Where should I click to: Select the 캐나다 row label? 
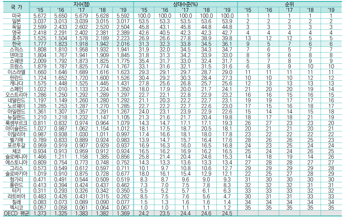coord(16,83)
